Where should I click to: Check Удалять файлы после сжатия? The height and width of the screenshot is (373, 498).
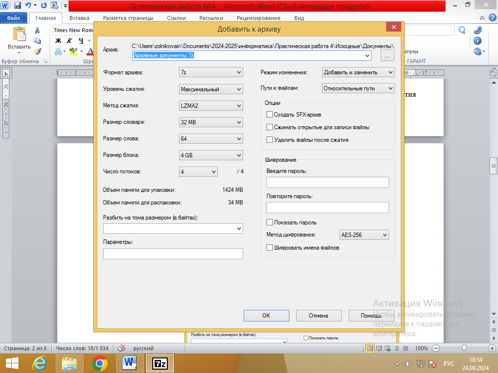point(269,140)
